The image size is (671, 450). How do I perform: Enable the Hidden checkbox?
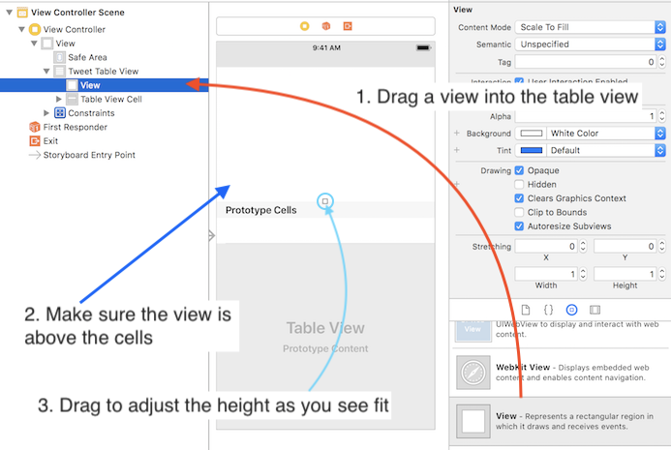[519, 185]
